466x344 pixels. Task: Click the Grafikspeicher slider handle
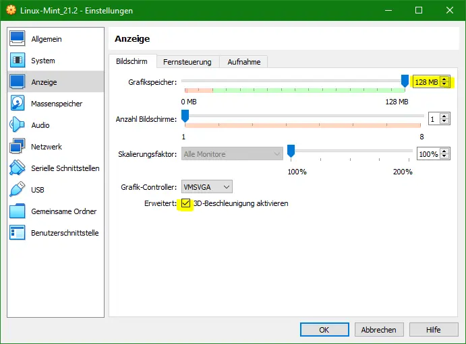coord(405,81)
